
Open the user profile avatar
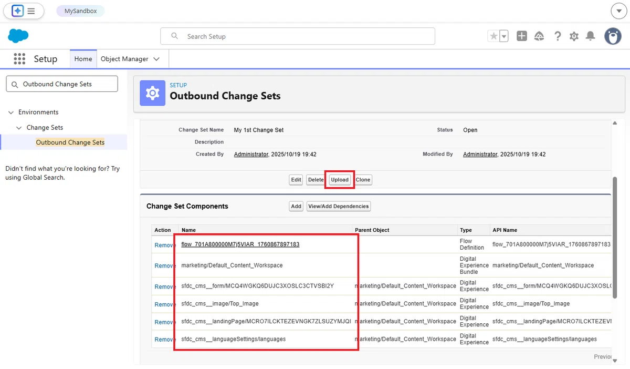pyautogui.click(x=613, y=36)
